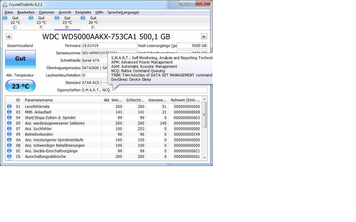Click the Grenzwe... column header
The height and width of the screenshot is (222, 356).
point(157,100)
